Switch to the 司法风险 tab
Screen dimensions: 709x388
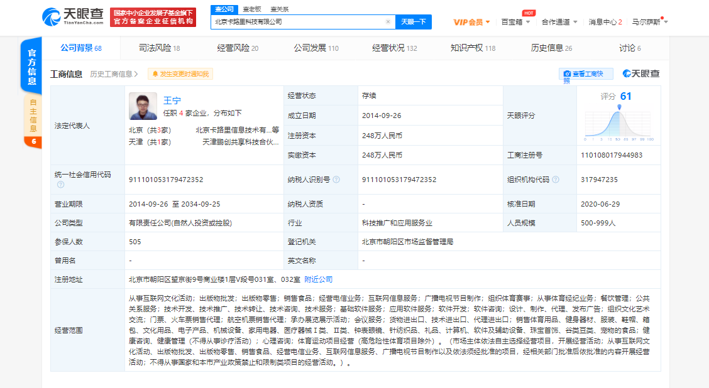pyautogui.click(x=159, y=48)
